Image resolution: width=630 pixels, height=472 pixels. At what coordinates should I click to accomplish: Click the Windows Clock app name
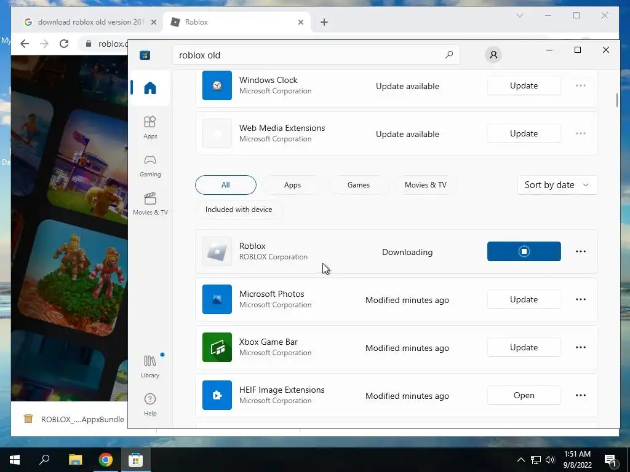268,80
